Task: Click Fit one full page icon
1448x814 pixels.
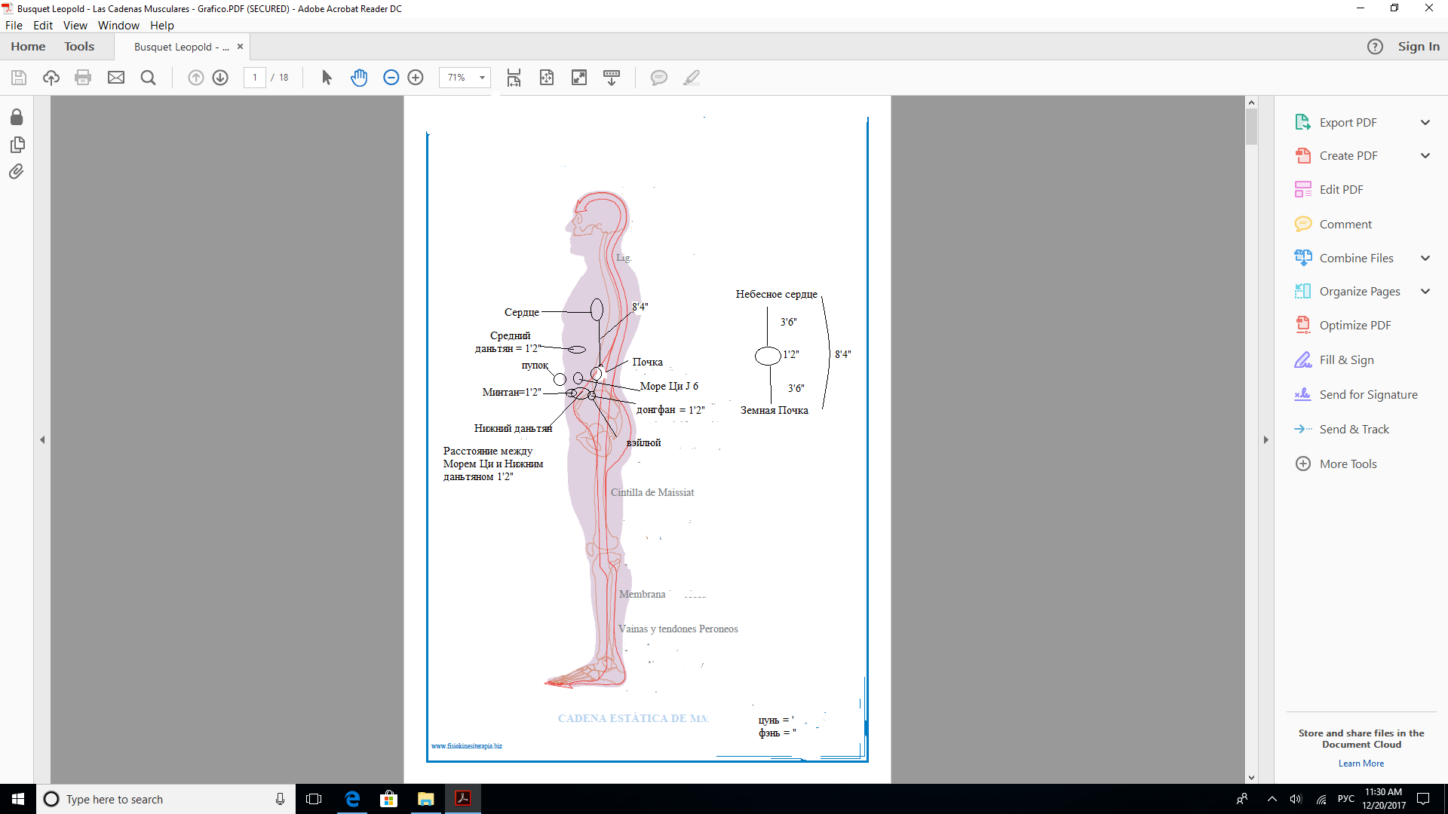Action: pyautogui.click(x=547, y=78)
